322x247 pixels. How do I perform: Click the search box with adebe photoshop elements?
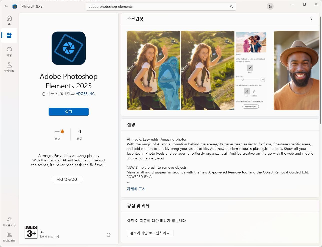(161, 7)
